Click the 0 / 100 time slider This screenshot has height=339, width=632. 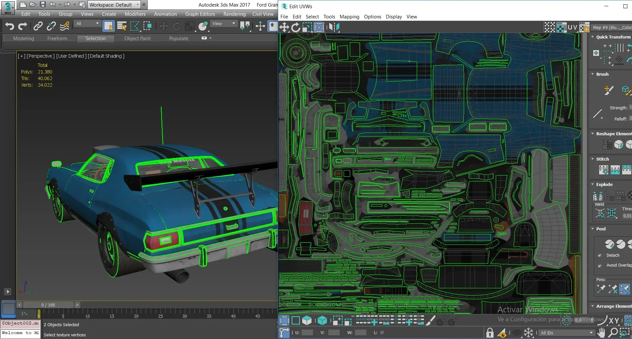(x=48, y=305)
